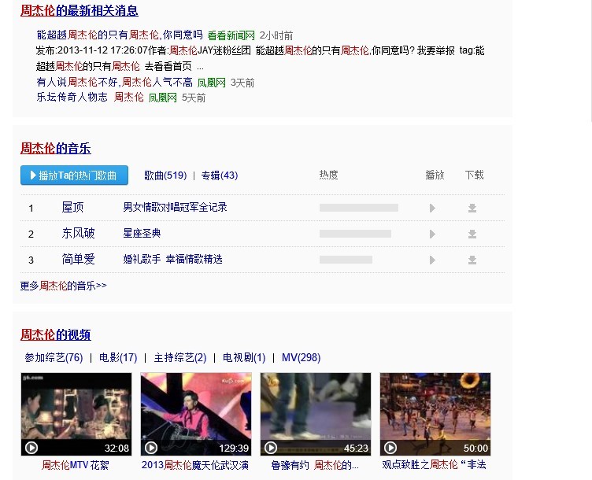The image size is (592, 480).
Task: Click the 2小时前 timestamp
Action: [x=276, y=35]
